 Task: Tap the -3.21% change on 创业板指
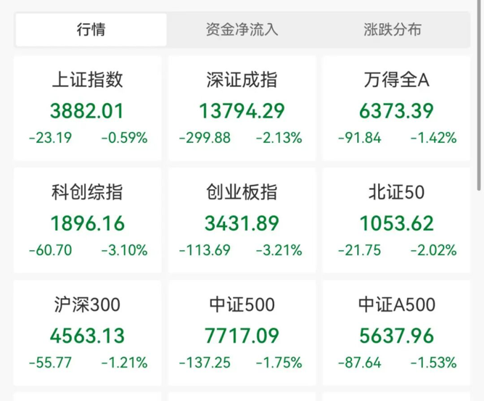pyautogui.click(x=279, y=250)
